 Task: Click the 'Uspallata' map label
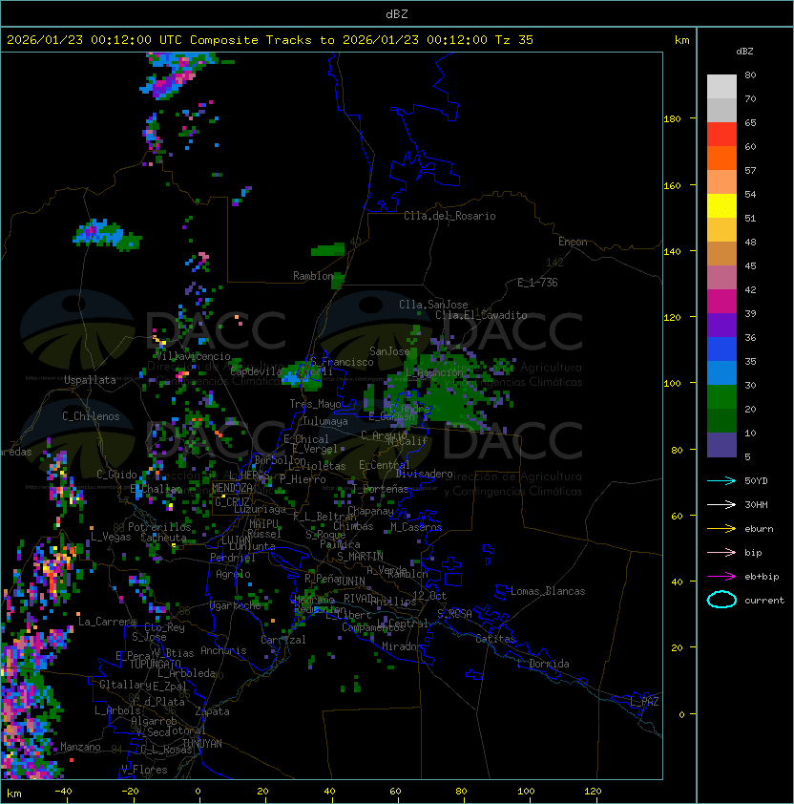90,380
